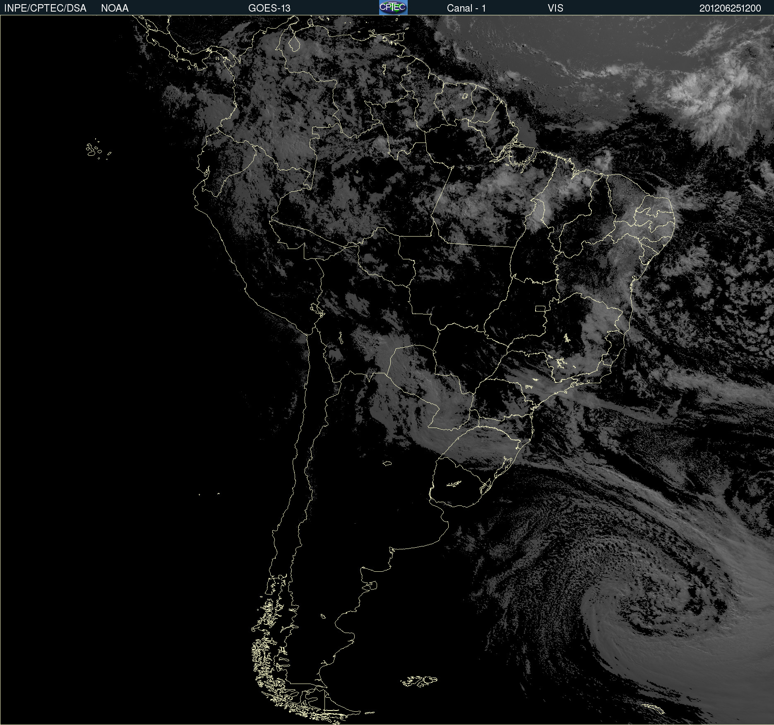Click the INPE/CPTEC/DSA header text
Screen dimensions: 774x725
(x=45, y=8)
